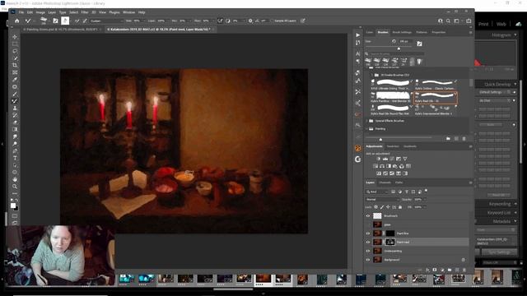Click the brush Size slider handle
Screen dimensions: 527x296
(399, 49)
